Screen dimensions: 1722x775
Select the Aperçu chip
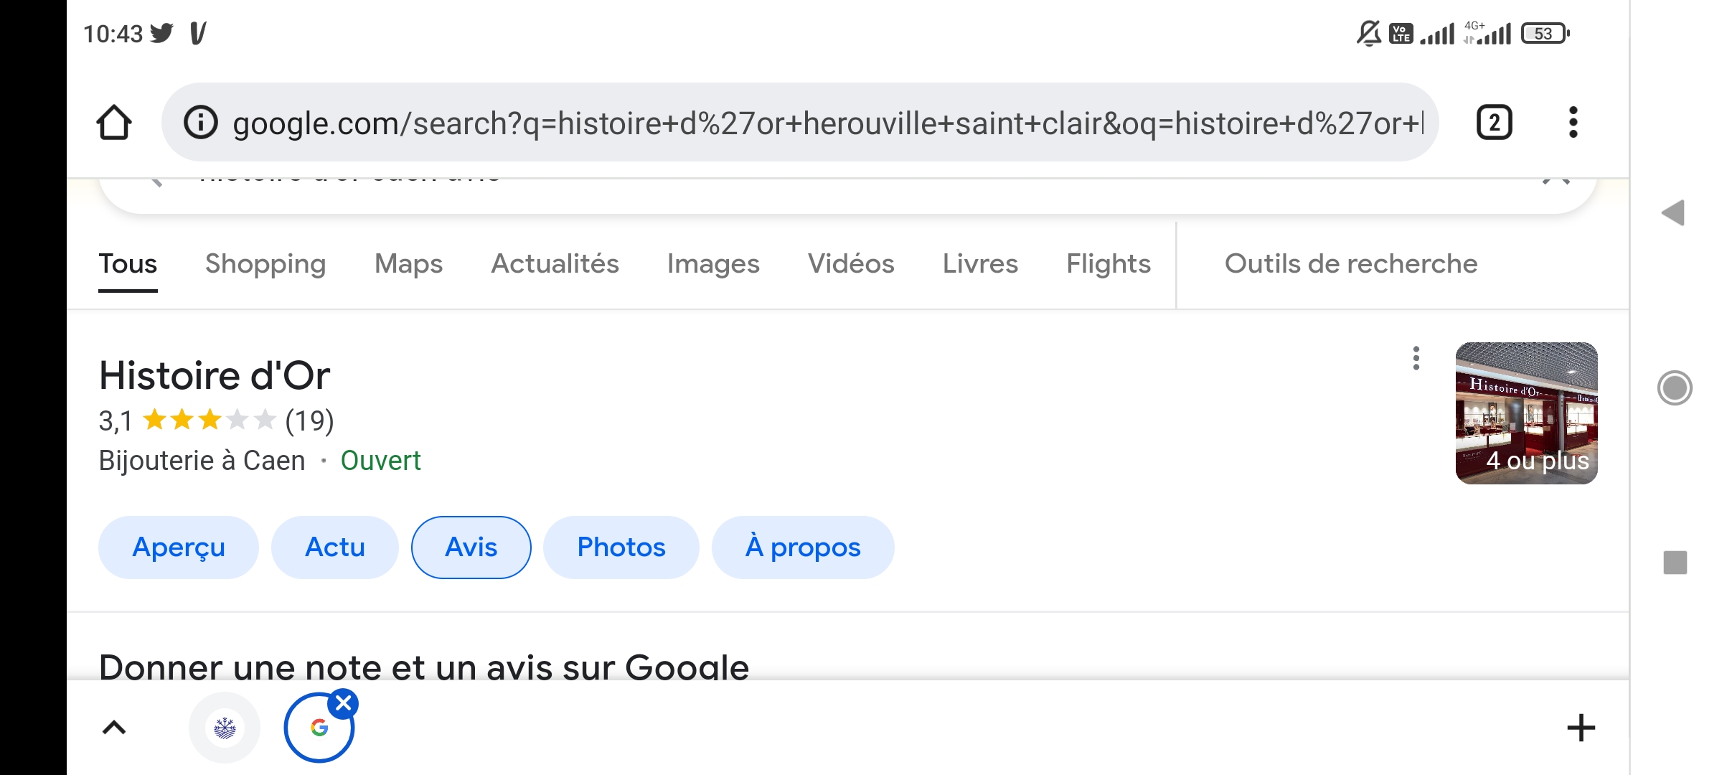[x=179, y=548]
